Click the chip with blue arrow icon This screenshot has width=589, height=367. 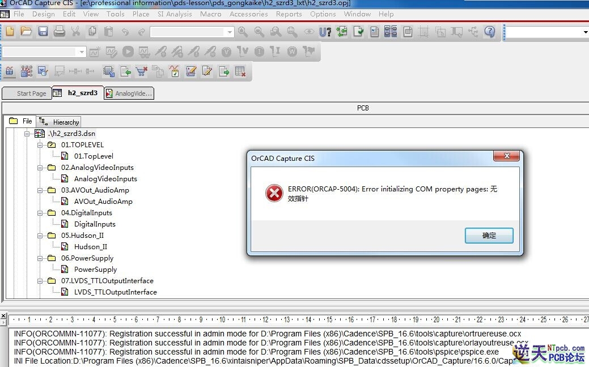click(x=108, y=71)
